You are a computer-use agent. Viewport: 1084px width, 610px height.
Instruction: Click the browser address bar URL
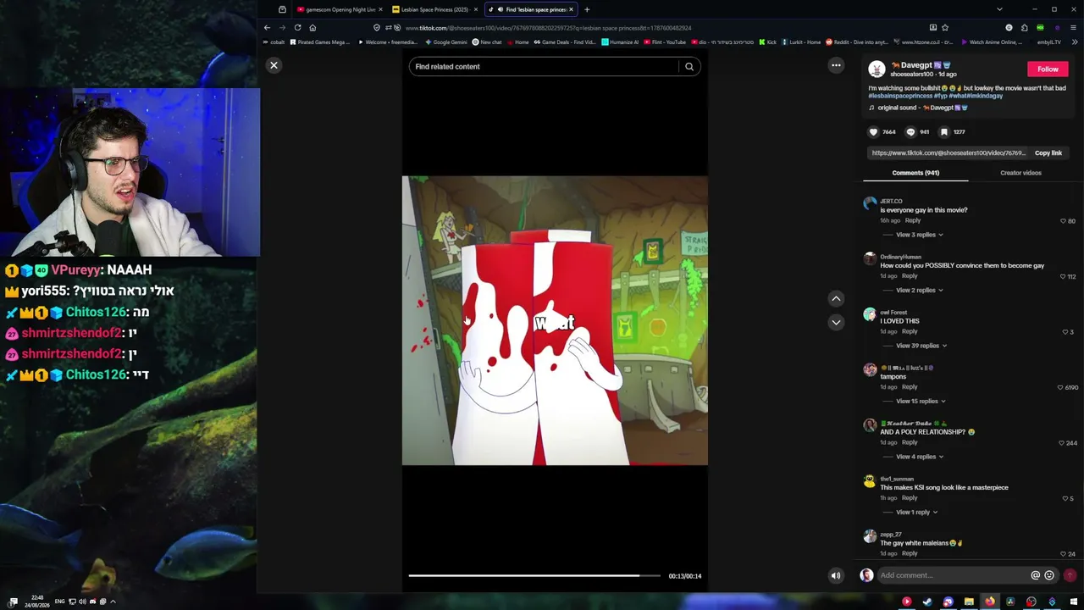click(548, 28)
